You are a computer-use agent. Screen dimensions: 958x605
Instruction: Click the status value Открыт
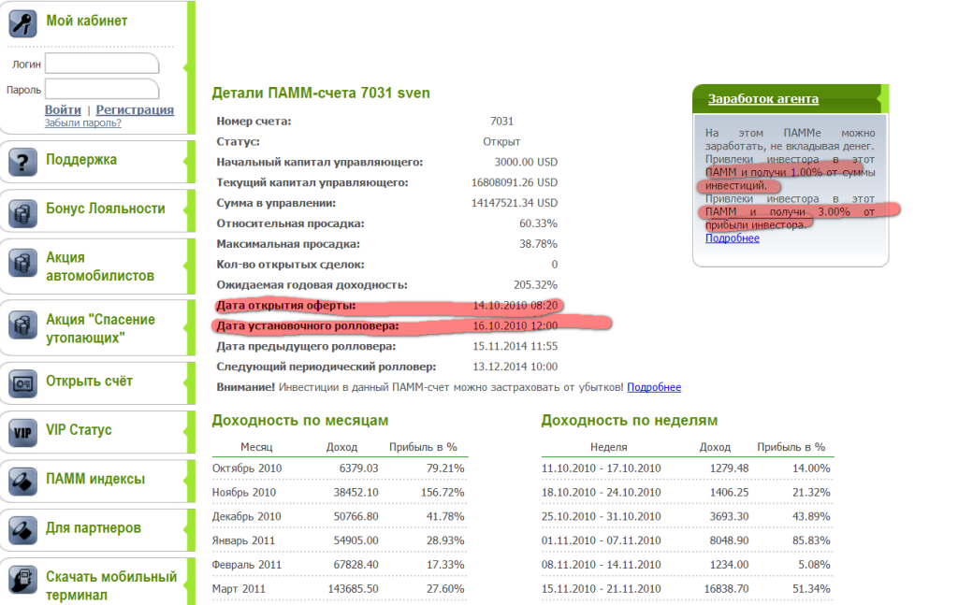pyautogui.click(x=501, y=141)
